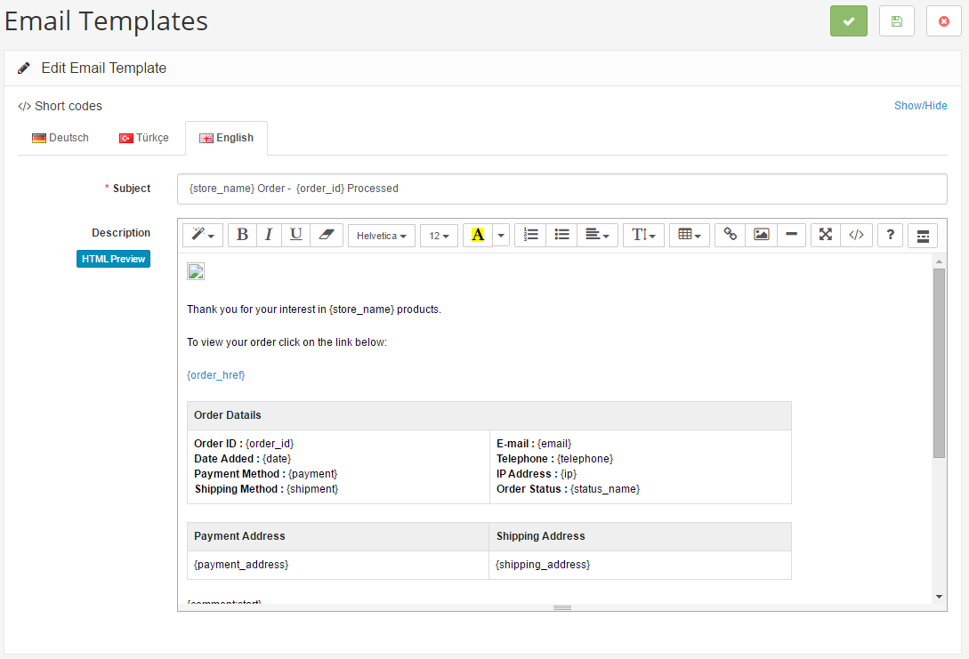Click the floppy disk save icon
This screenshot has height=659, width=969.
pyautogui.click(x=896, y=21)
